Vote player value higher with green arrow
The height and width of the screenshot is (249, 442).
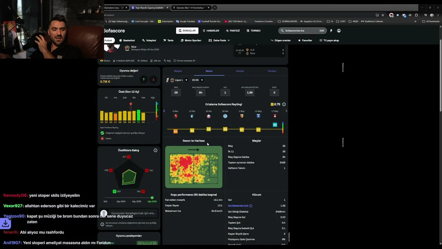pyautogui.click(x=144, y=80)
